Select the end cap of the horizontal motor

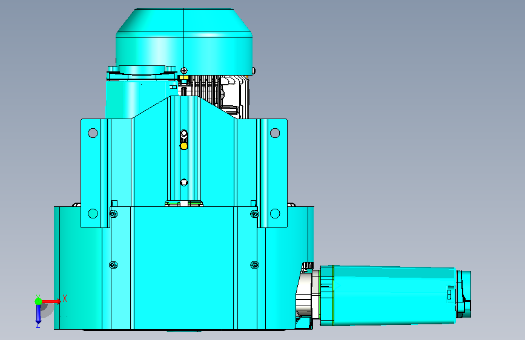[x=464, y=294]
